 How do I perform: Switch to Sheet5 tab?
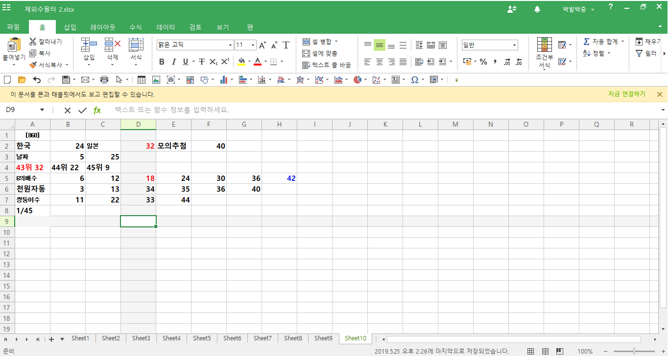[202, 338]
